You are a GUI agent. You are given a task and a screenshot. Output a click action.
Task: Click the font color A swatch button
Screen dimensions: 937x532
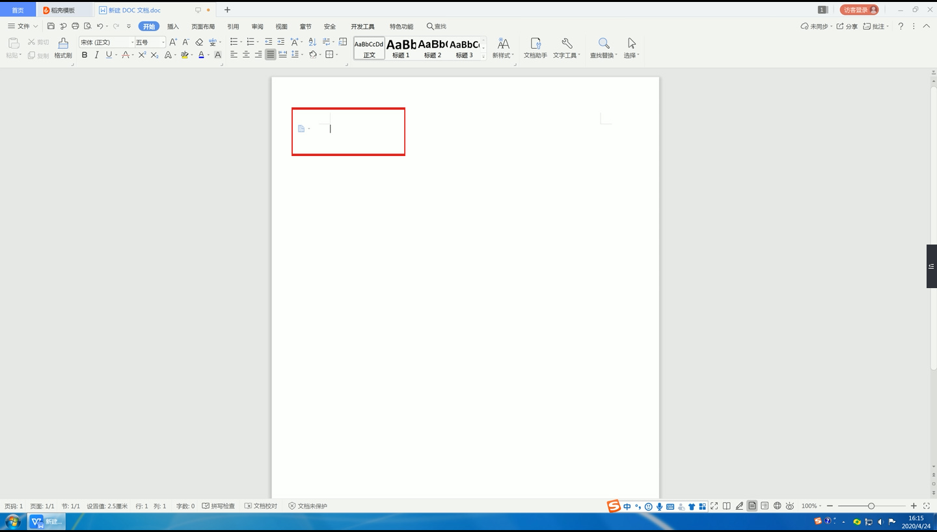[x=201, y=55]
